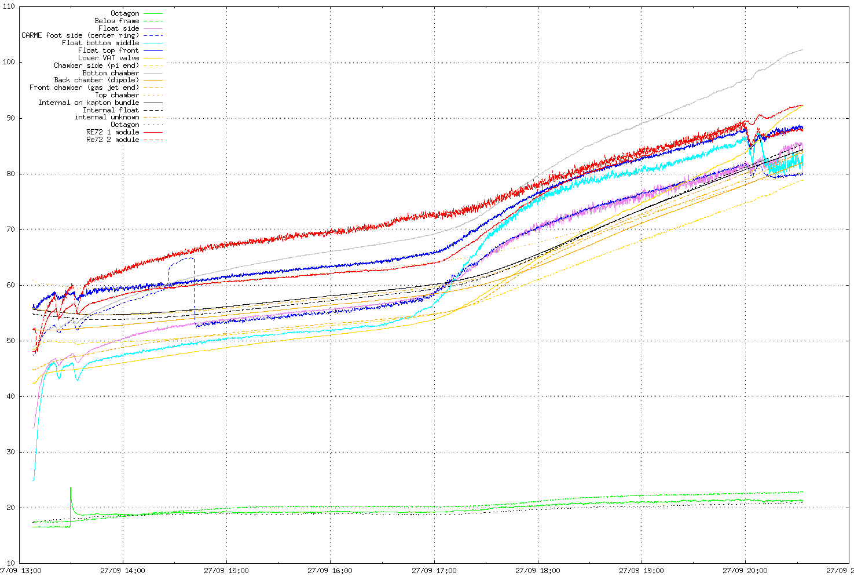Click the y-axis tick label 10
This screenshot has width=854, height=576.
[11, 563]
